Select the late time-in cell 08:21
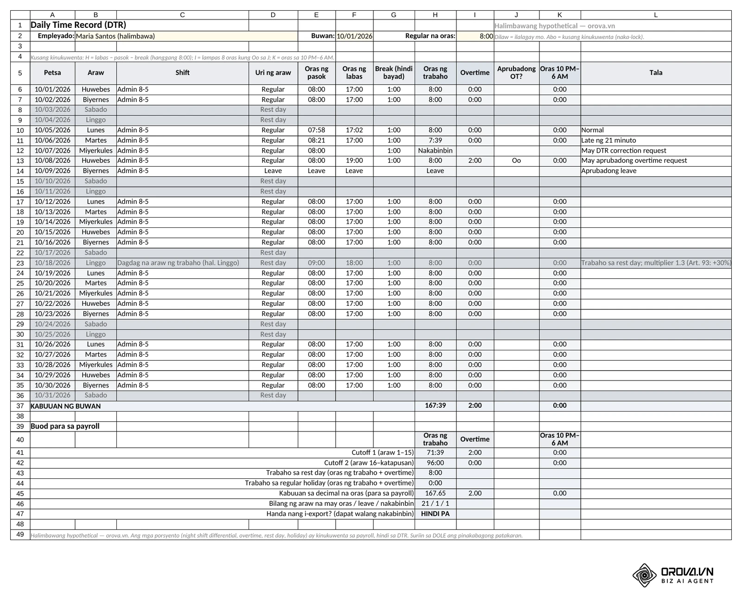The height and width of the screenshot is (606, 742). coord(316,141)
